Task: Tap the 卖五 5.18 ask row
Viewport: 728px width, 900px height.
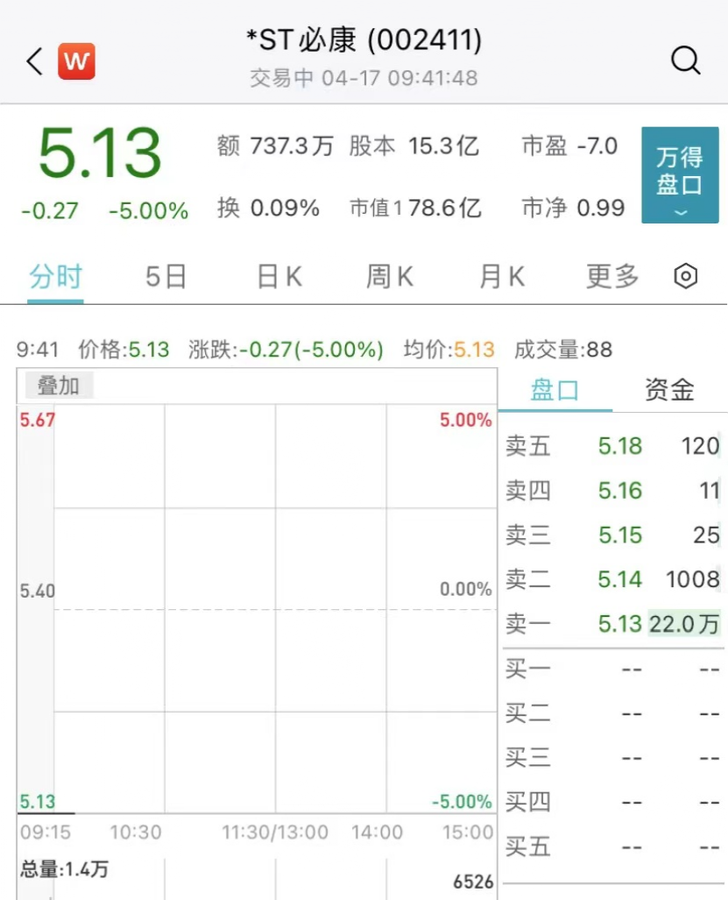Action: [x=612, y=446]
